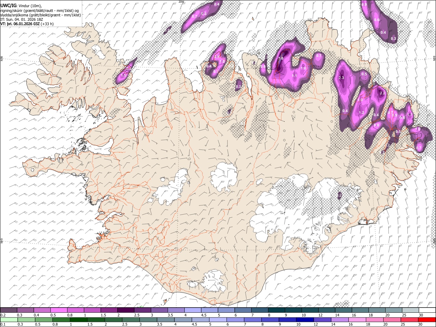
Task: Click the '3.8' snowfall value on the map
Action: [281, 59]
